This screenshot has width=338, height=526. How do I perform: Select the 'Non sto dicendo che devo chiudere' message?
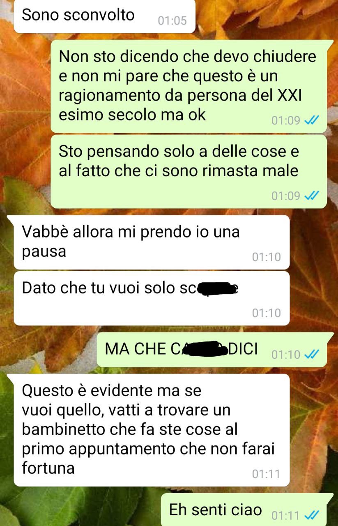point(189,86)
